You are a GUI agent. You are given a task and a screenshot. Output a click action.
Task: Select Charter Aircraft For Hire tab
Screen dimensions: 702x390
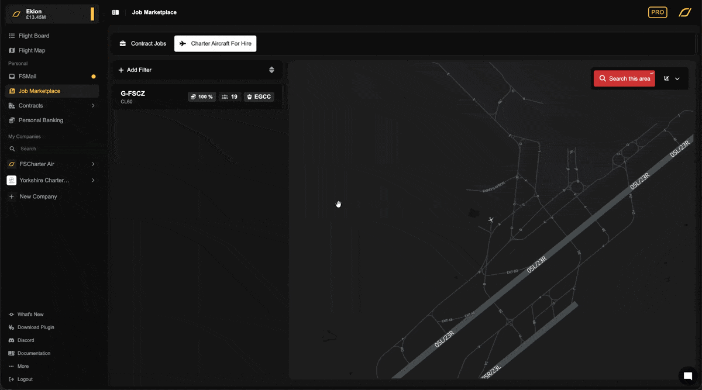(215, 44)
